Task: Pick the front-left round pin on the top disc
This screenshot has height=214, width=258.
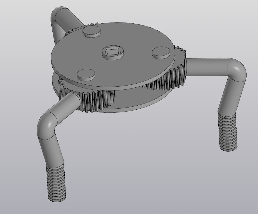Action: 86,74
